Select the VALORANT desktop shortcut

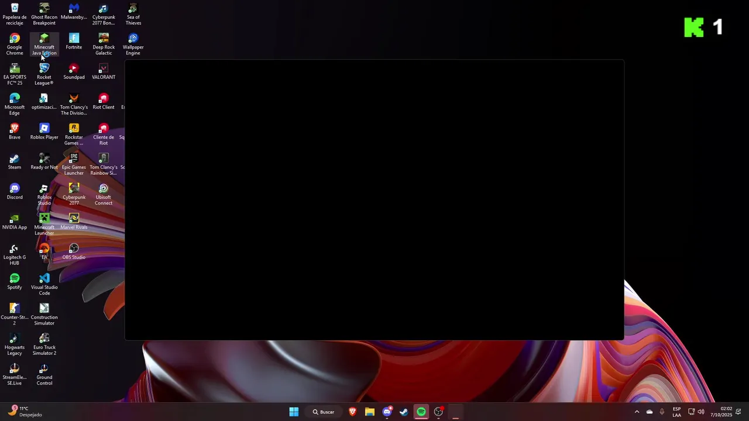click(x=104, y=71)
